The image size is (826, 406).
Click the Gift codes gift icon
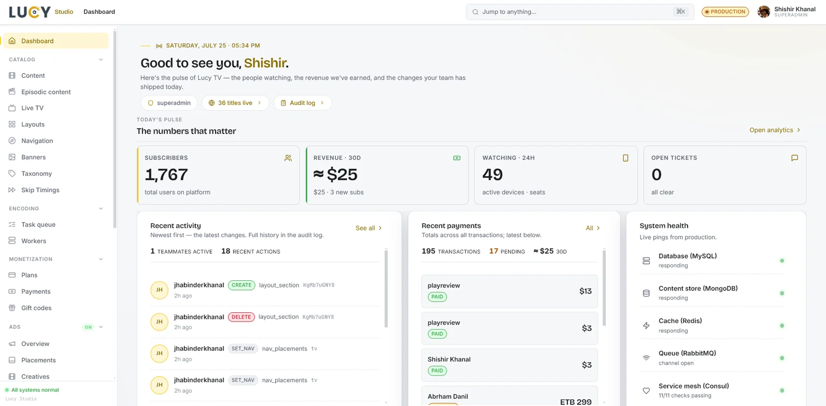(12, 308)
